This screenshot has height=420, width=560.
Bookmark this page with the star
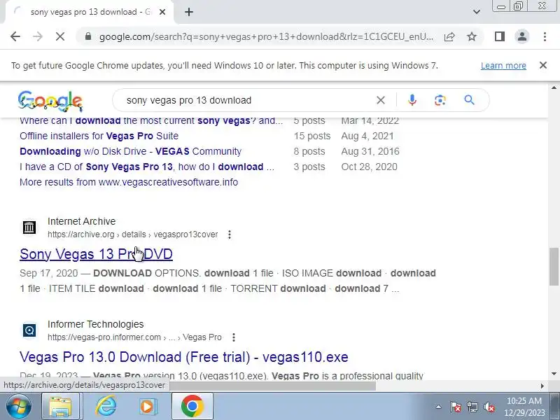click(x=472, y=36)
